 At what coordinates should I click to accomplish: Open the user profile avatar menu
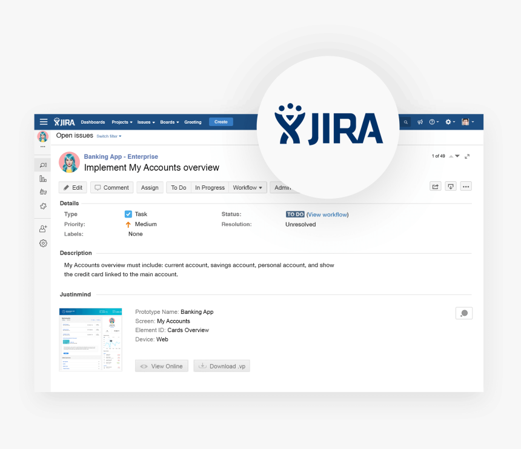(468, 122)
